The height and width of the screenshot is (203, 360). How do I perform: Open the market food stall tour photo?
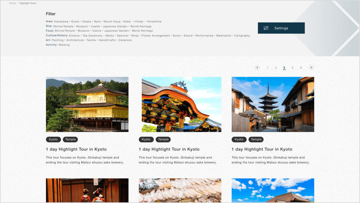[180, 190]
